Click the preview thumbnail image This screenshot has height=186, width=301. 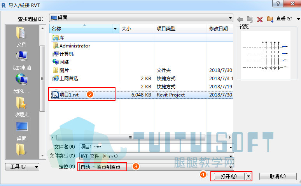coord(266,55)
